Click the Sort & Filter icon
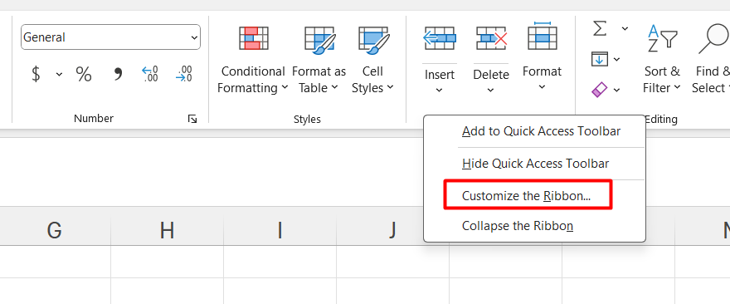Viewport: 730px width, 304px height. tap(662, 39)
